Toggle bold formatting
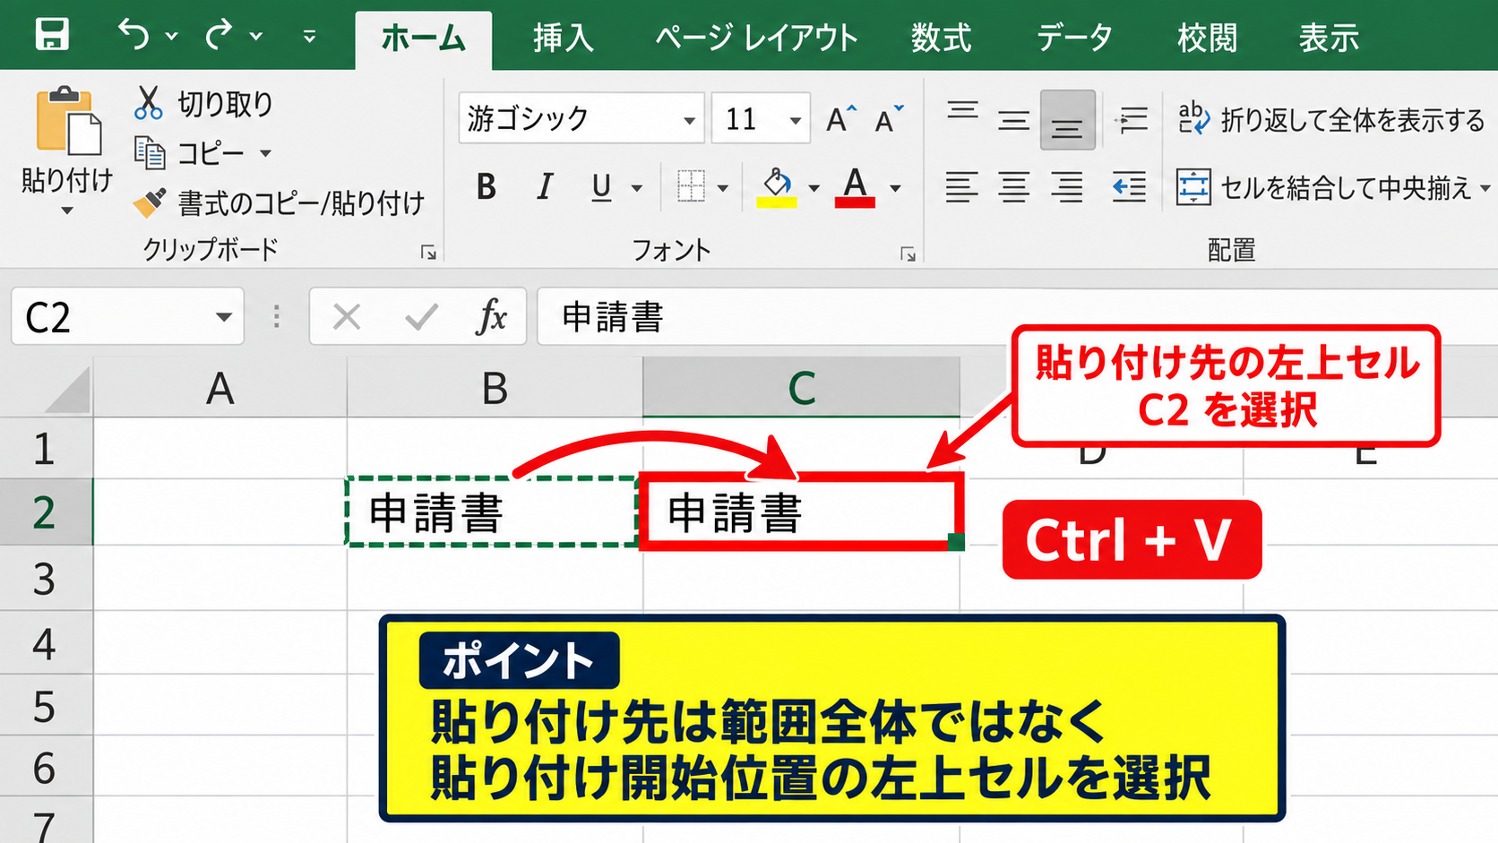The width and height of the screenshot is (1498, 843). click(486, 187)
